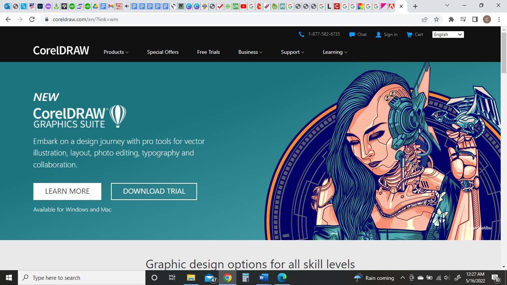The height and width of the screenshot is (285, 507).
Task: Expand the Products menu
Action: [x=116, y=52]
